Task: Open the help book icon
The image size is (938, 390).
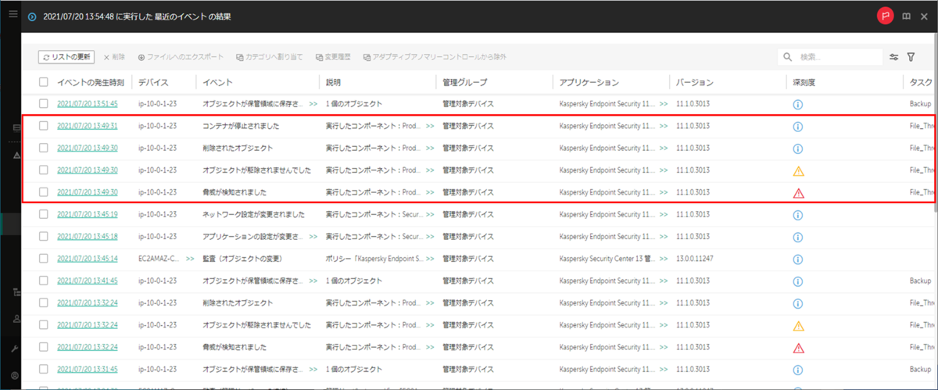Action: click(907, 16)
